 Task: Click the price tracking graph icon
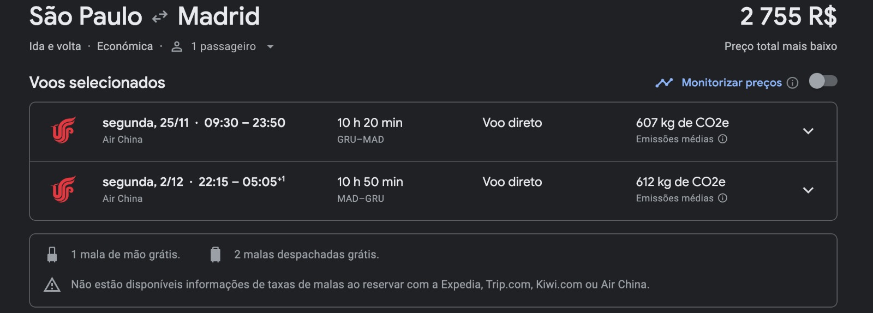pyautogui.click(x=664, y=83)
